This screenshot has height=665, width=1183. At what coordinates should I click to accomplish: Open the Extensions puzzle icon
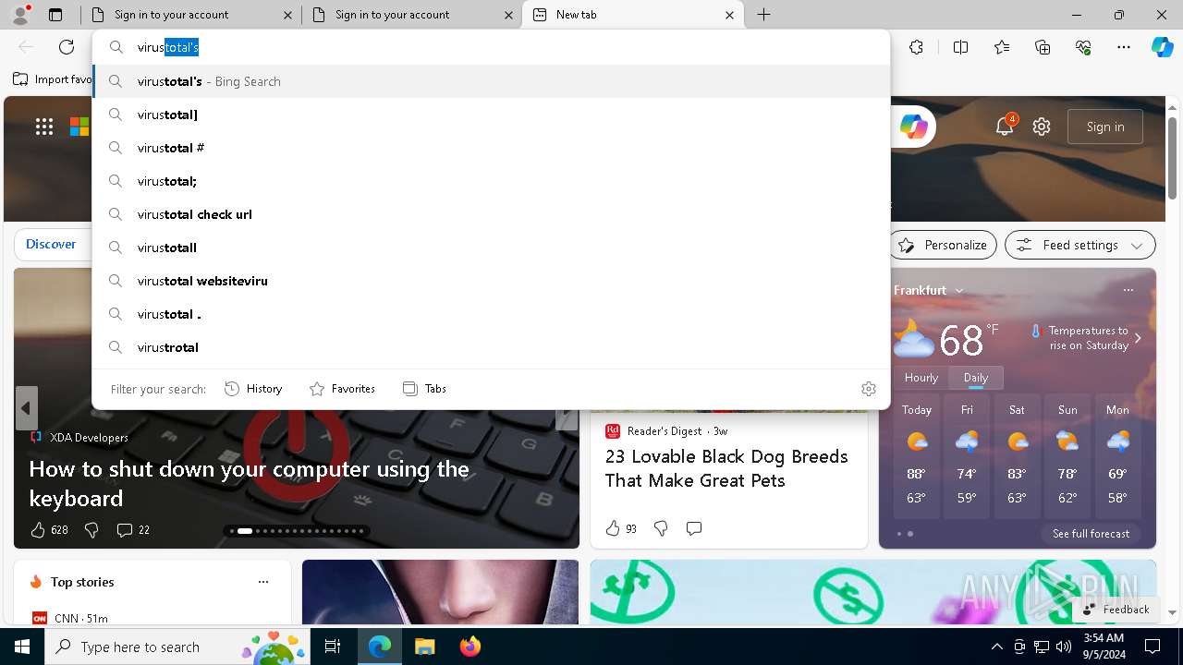[x=916, y=47]
